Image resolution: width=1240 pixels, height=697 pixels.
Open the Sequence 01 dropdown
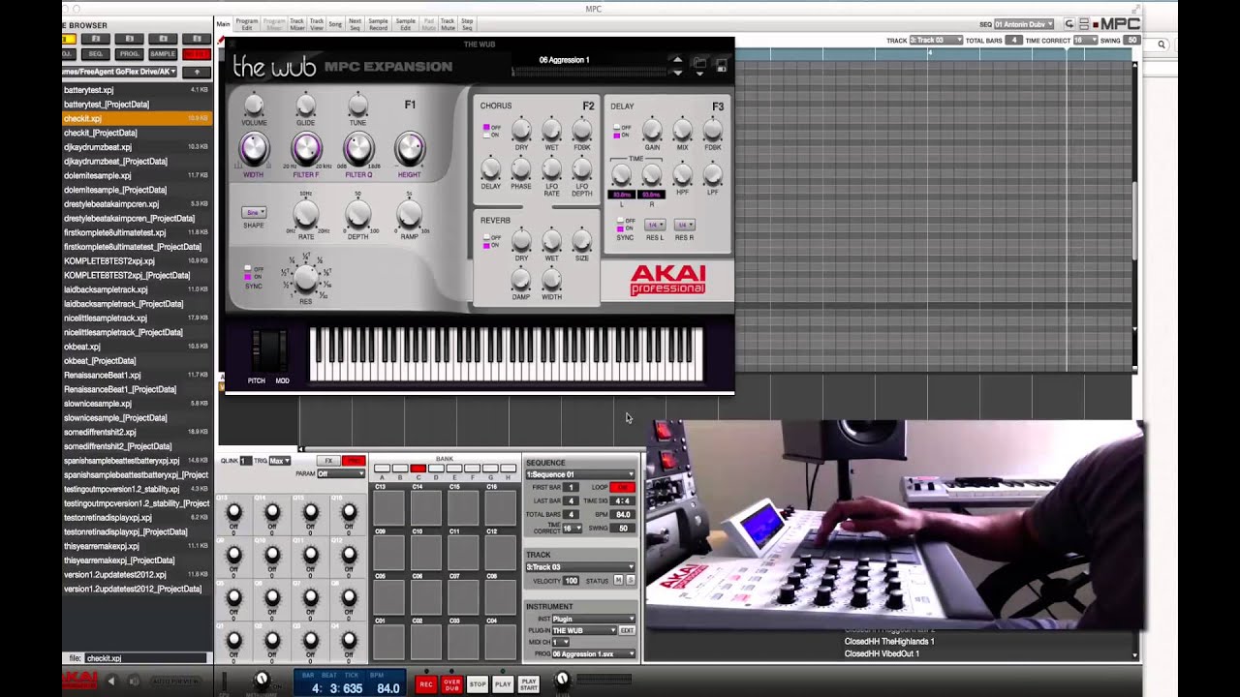pos(580,474)
